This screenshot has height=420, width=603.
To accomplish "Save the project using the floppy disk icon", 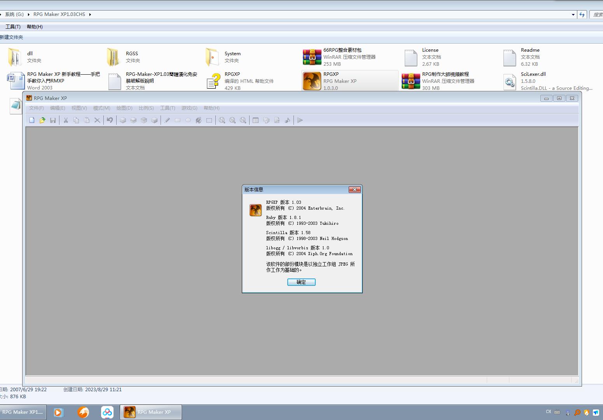I will (53, 120).
